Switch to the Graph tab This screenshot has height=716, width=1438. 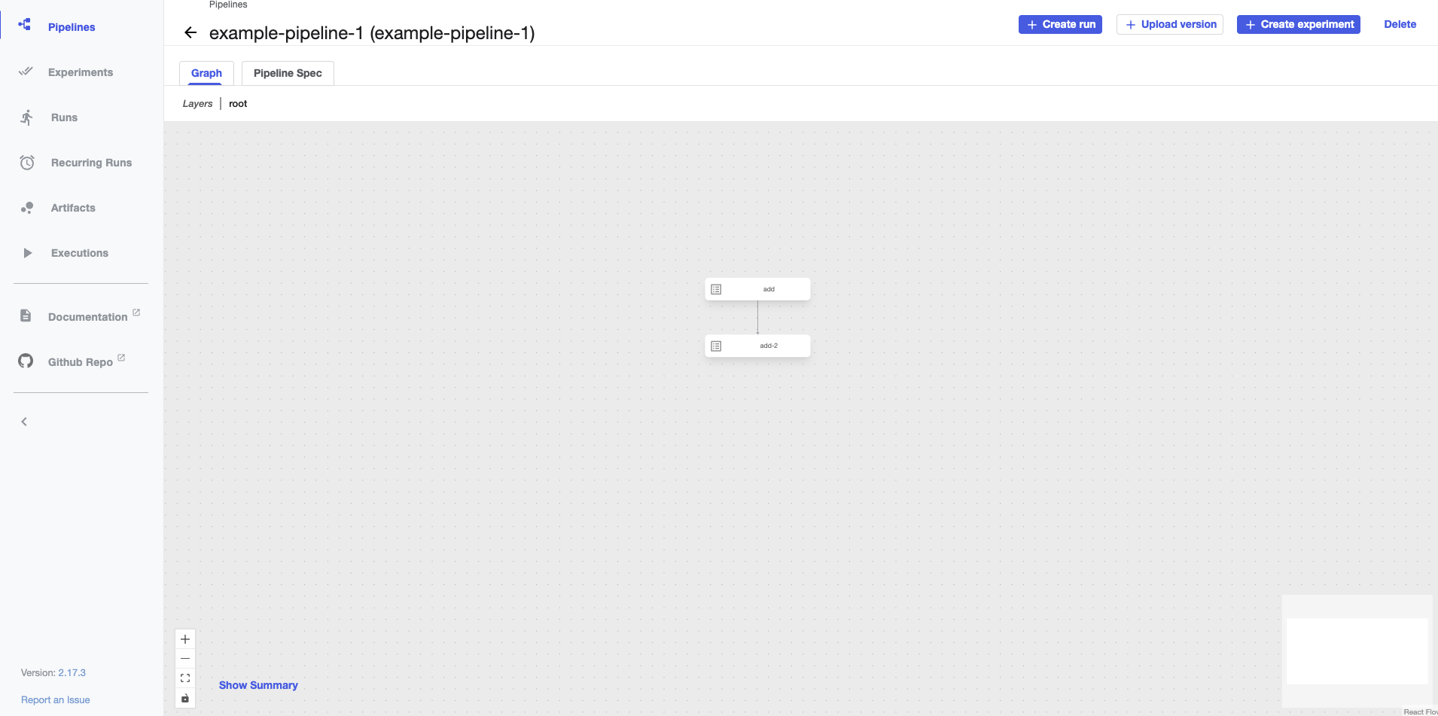coord(206,73)
